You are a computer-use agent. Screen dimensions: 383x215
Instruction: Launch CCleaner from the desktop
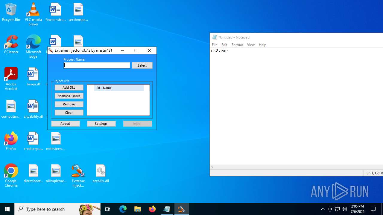tap(11, 44)
